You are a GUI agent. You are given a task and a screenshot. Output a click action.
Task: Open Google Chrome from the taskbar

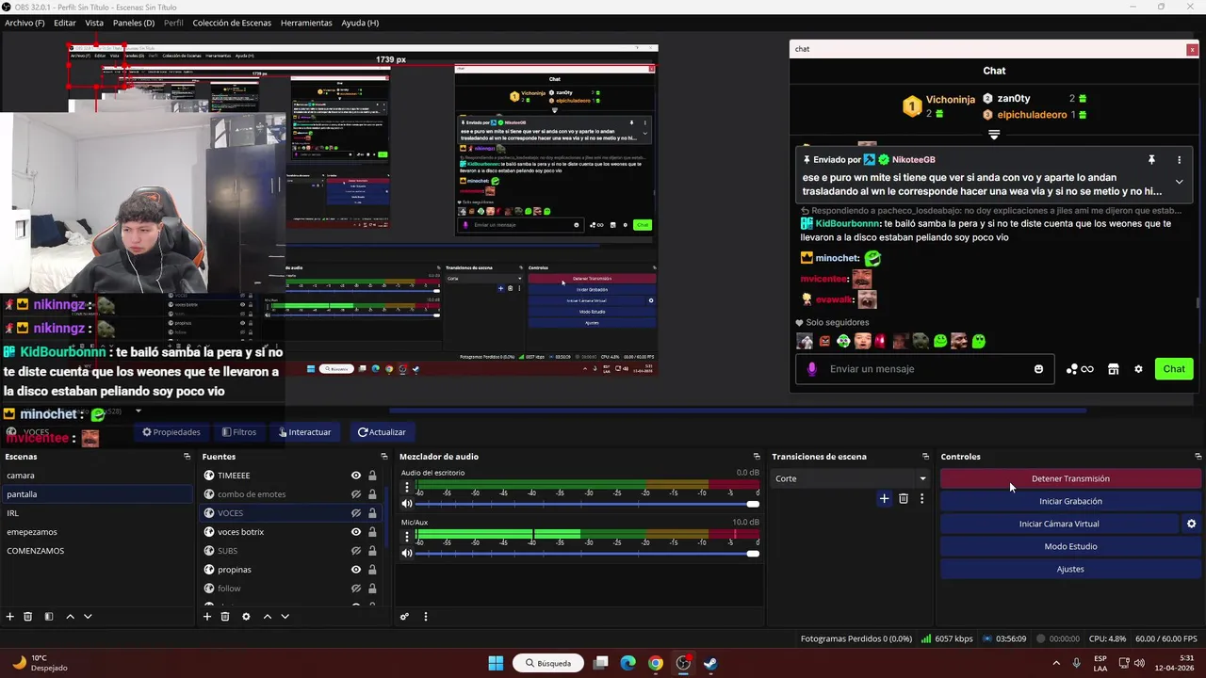(x=656, y=663)
